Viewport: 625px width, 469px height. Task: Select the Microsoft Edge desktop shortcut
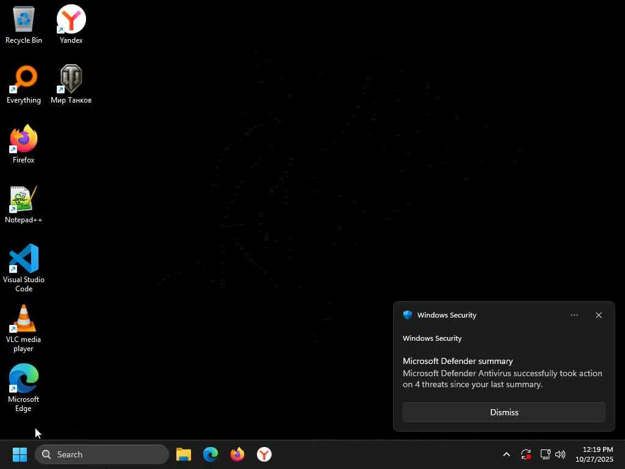(24, 388)
